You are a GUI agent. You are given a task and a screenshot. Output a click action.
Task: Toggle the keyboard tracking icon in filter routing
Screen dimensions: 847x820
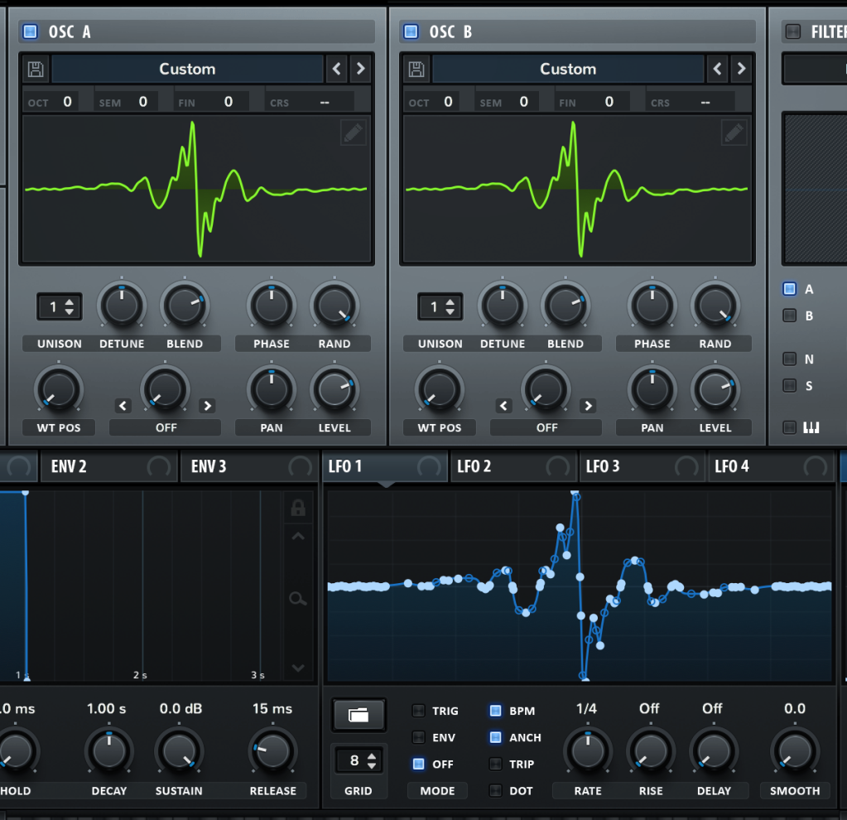(x=811, y=427)
